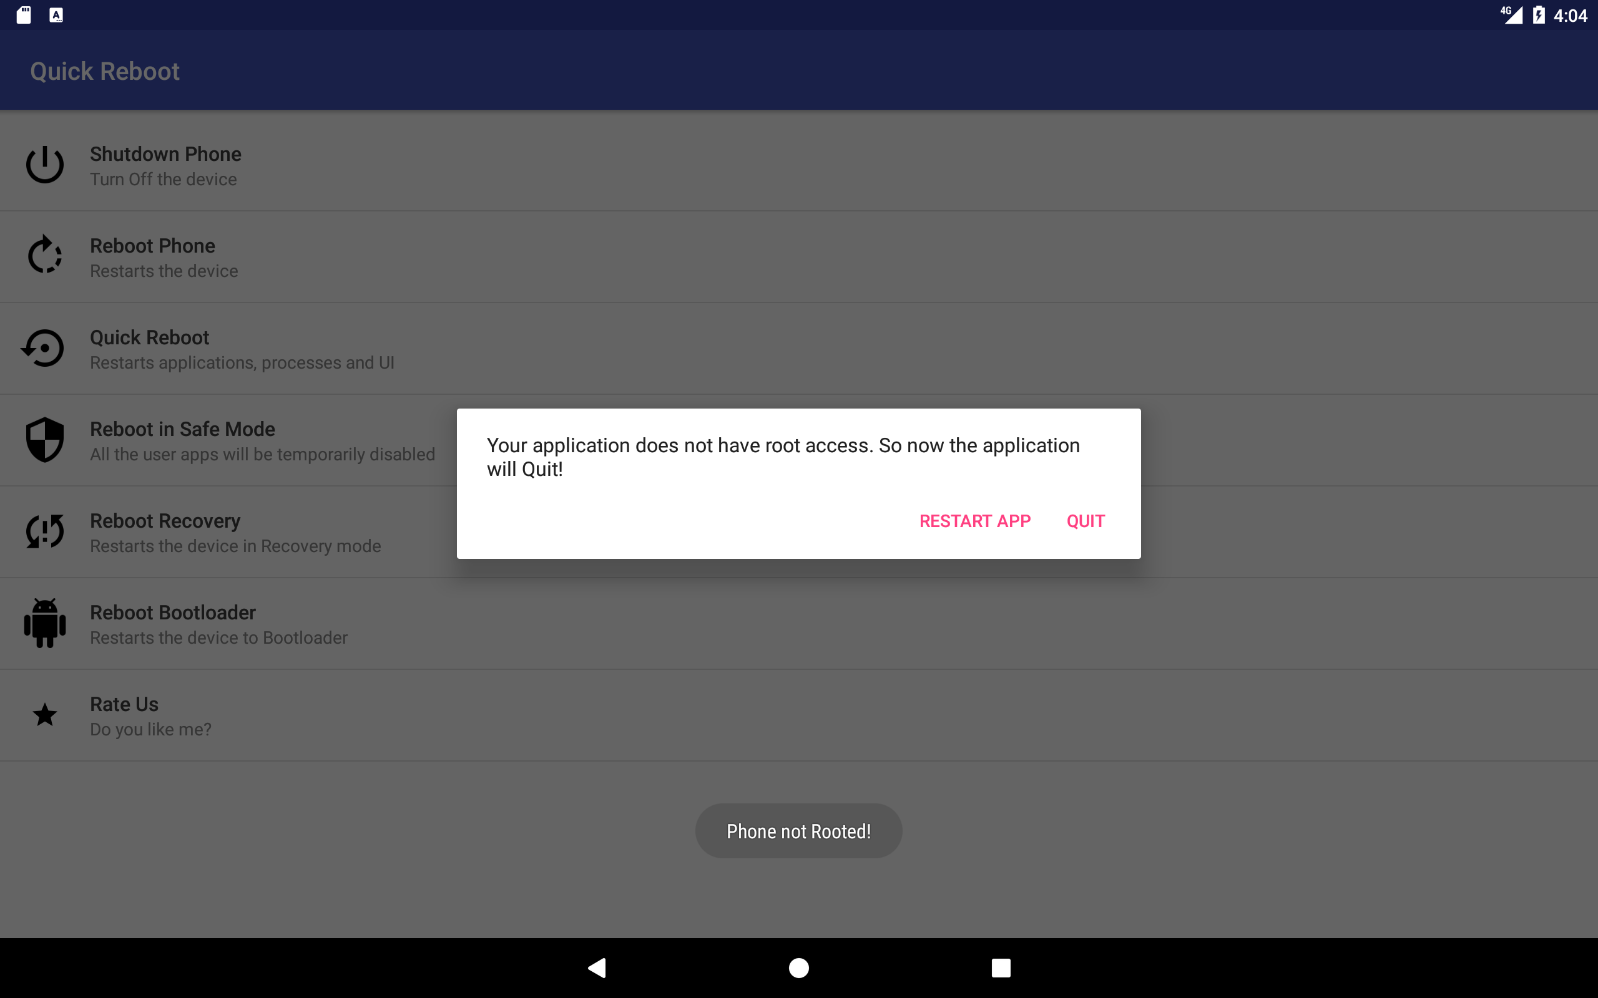Select the Android robot bootloader icon

pos(45,623)
